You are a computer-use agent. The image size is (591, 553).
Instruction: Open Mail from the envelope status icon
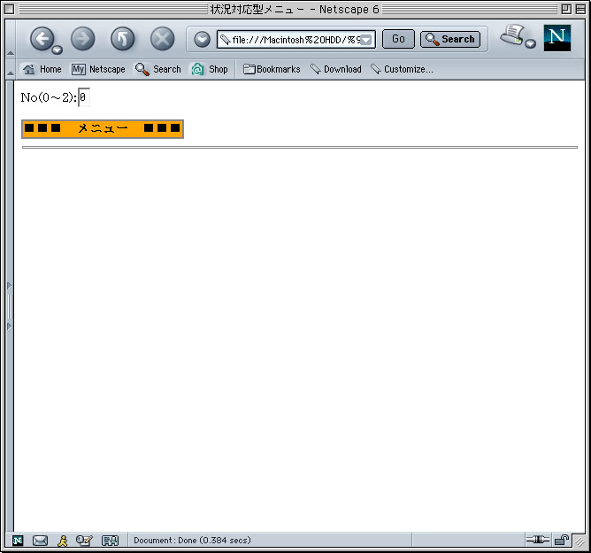[x=40, y=541]
